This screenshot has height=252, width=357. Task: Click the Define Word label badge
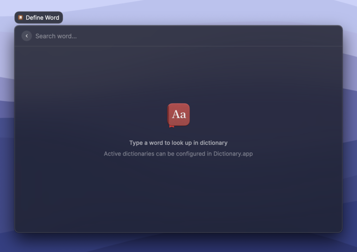pyautogui.click(x=39, y=18)
